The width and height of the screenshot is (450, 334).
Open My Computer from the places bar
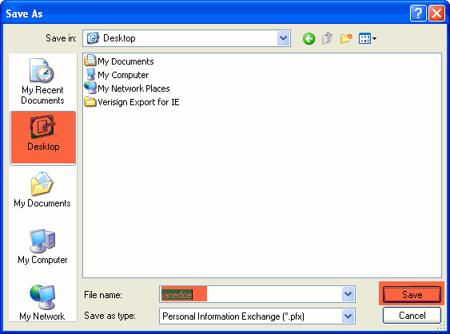coord(42,246)
